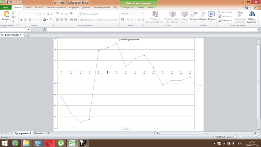Toggle align text right
This screenshot has width=261, height=147.
coord(66,20)
